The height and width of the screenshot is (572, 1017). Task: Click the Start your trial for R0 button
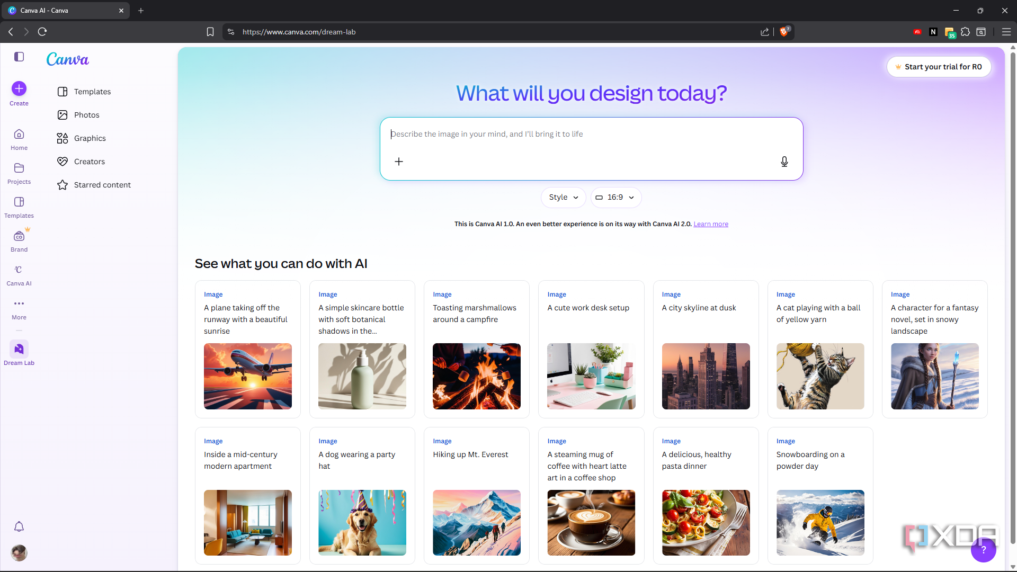(939, 67)
